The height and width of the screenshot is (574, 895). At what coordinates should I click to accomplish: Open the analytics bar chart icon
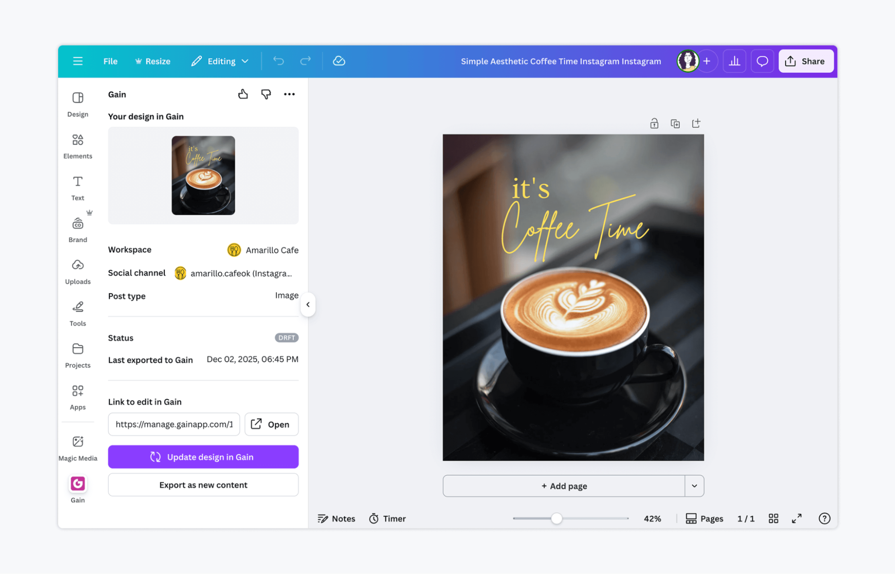[x=734, y=61]
